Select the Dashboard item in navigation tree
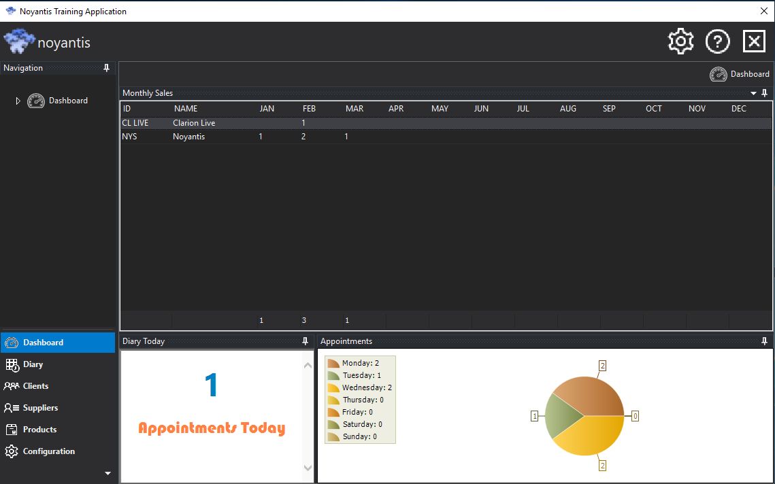 tap(68, 101)
